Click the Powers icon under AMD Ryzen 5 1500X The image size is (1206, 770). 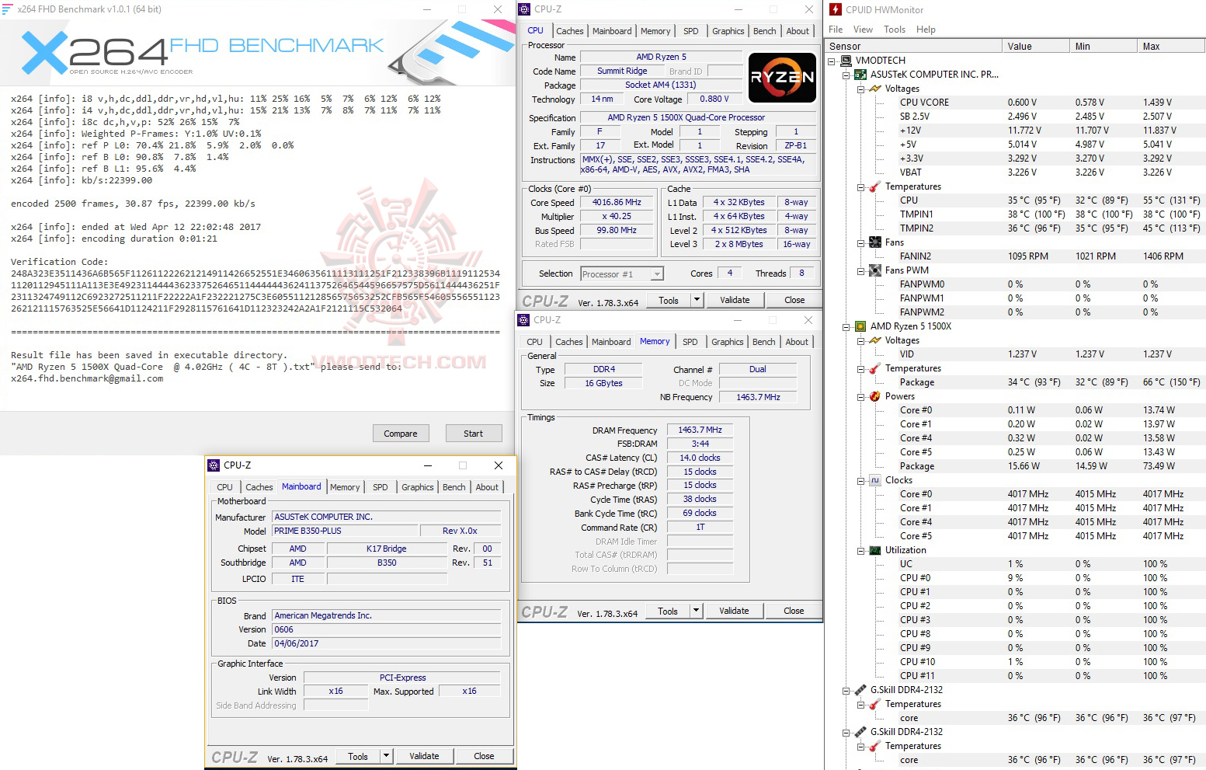[875, 395]
